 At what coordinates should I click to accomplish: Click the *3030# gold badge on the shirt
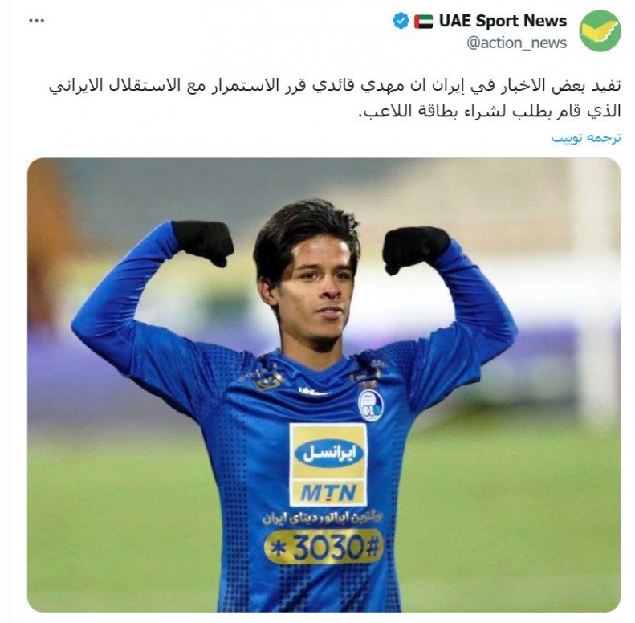tap(324, 548)
